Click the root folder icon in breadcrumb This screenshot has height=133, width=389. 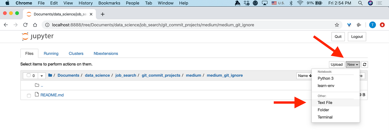pyautogui.click(x=50, y=75)
